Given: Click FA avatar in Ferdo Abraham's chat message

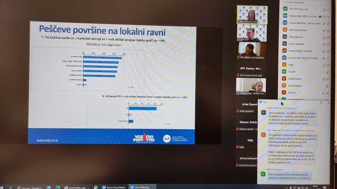Looking at the screenshot, I should point(264,113).
